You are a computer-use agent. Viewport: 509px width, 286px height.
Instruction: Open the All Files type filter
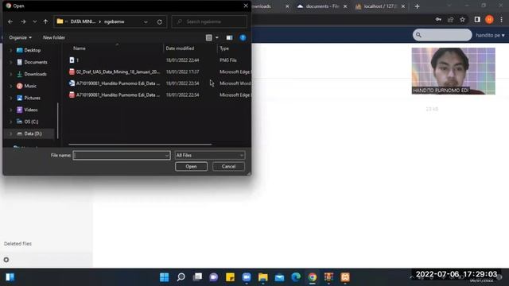[x=210, y=156]
